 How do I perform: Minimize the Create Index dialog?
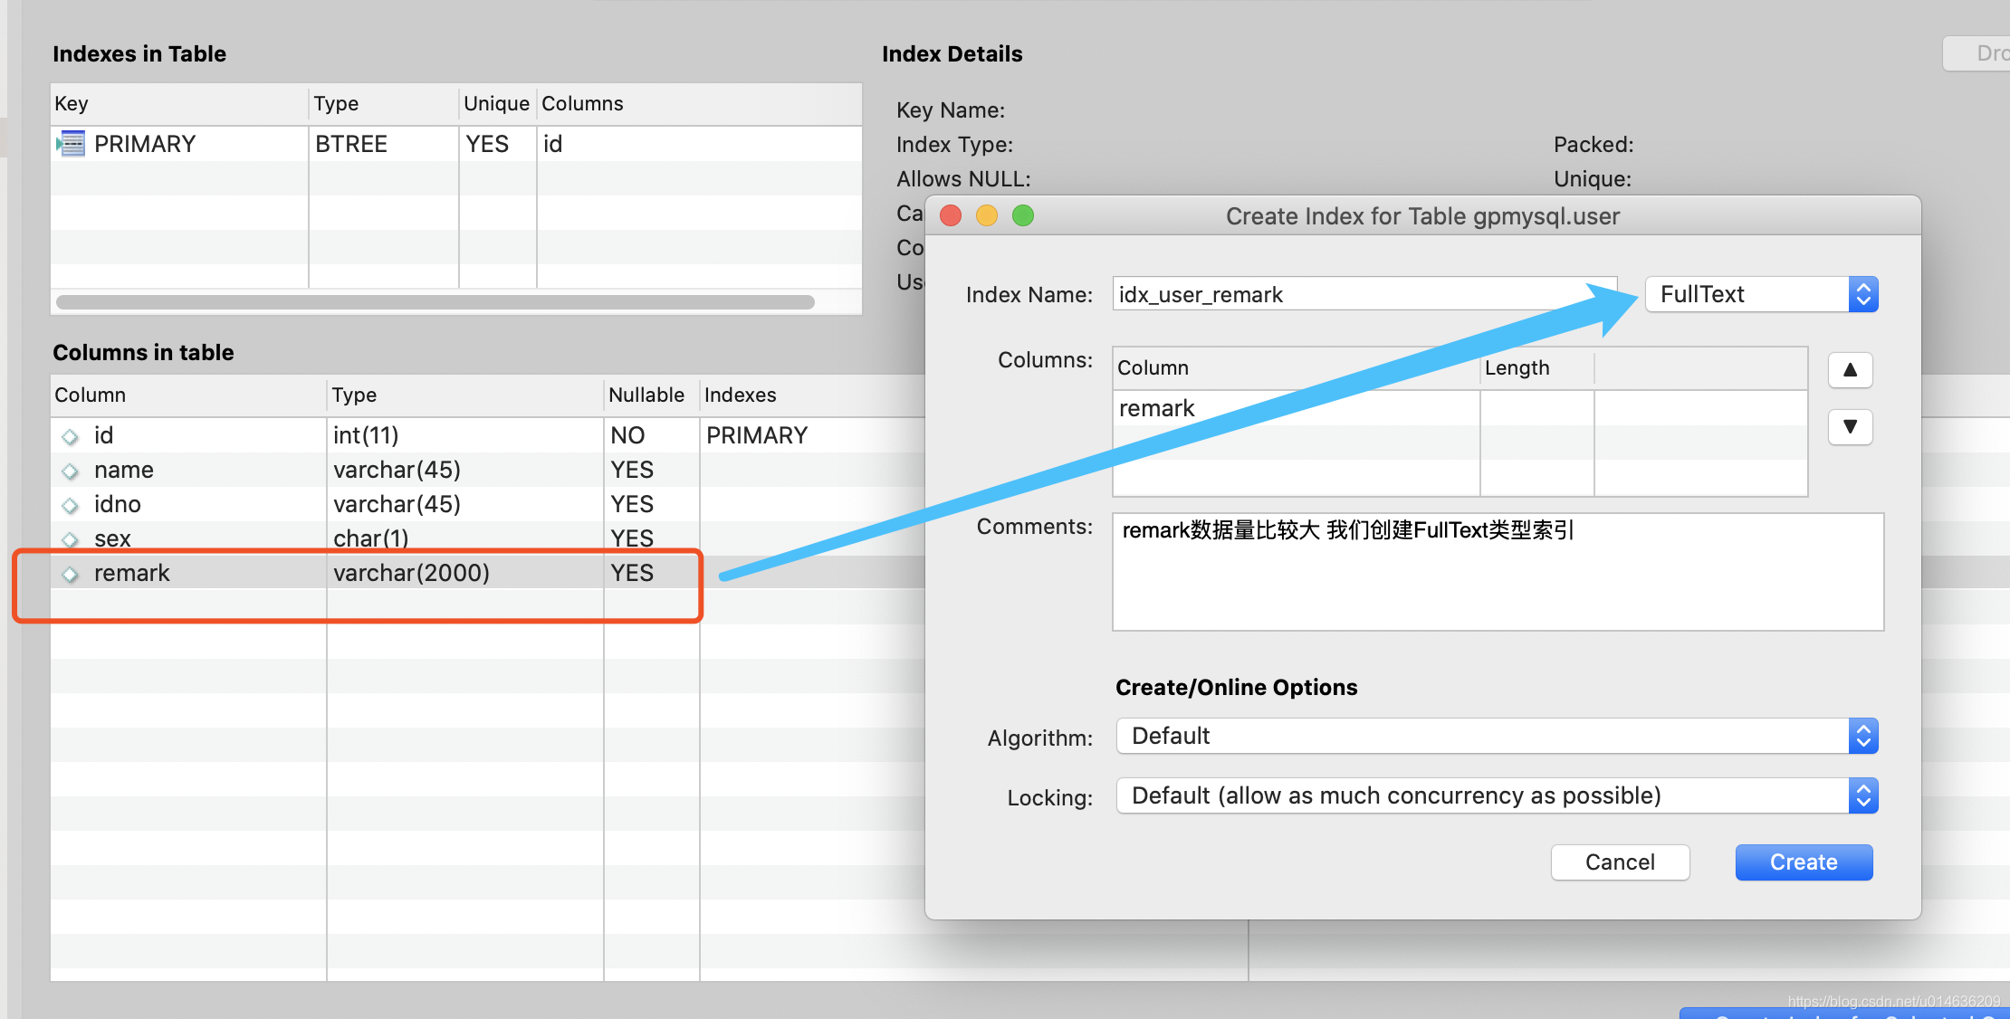pos(987,215)
